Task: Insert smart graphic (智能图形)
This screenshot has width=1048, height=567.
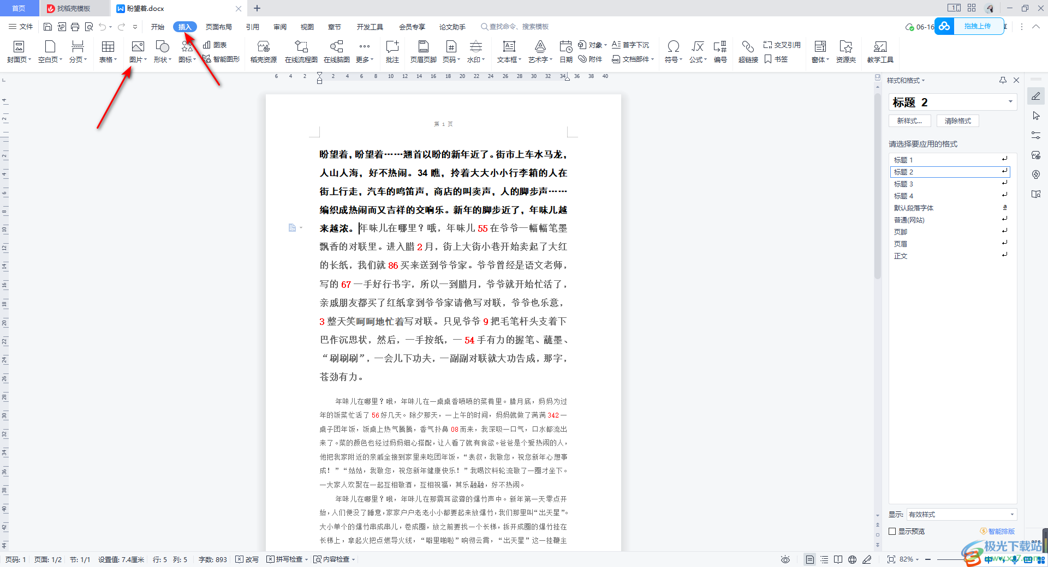Action: click(221, 59)
